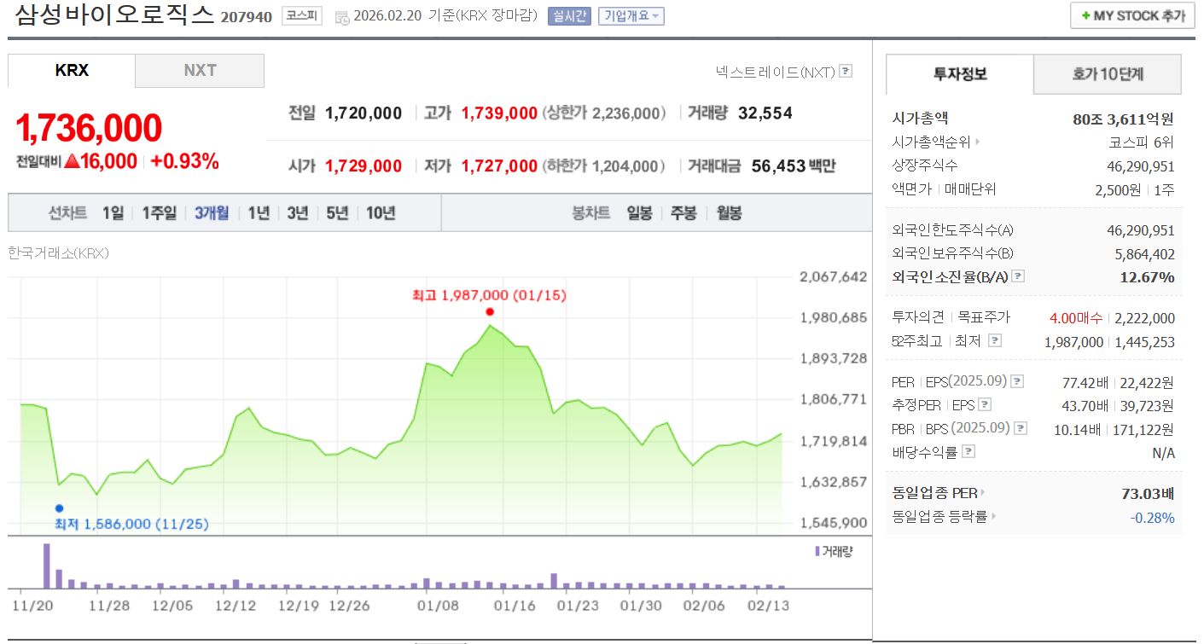Viewport: 1204px width, 644px height.
Task: Click 4.00매수 investment opinion
Action: tap(1078, 318)
